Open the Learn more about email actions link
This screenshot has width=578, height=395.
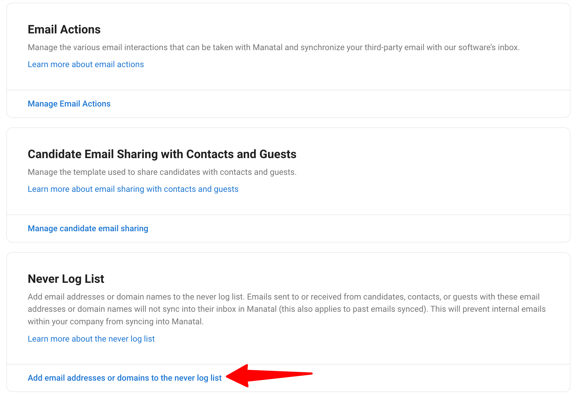point(86,64)
